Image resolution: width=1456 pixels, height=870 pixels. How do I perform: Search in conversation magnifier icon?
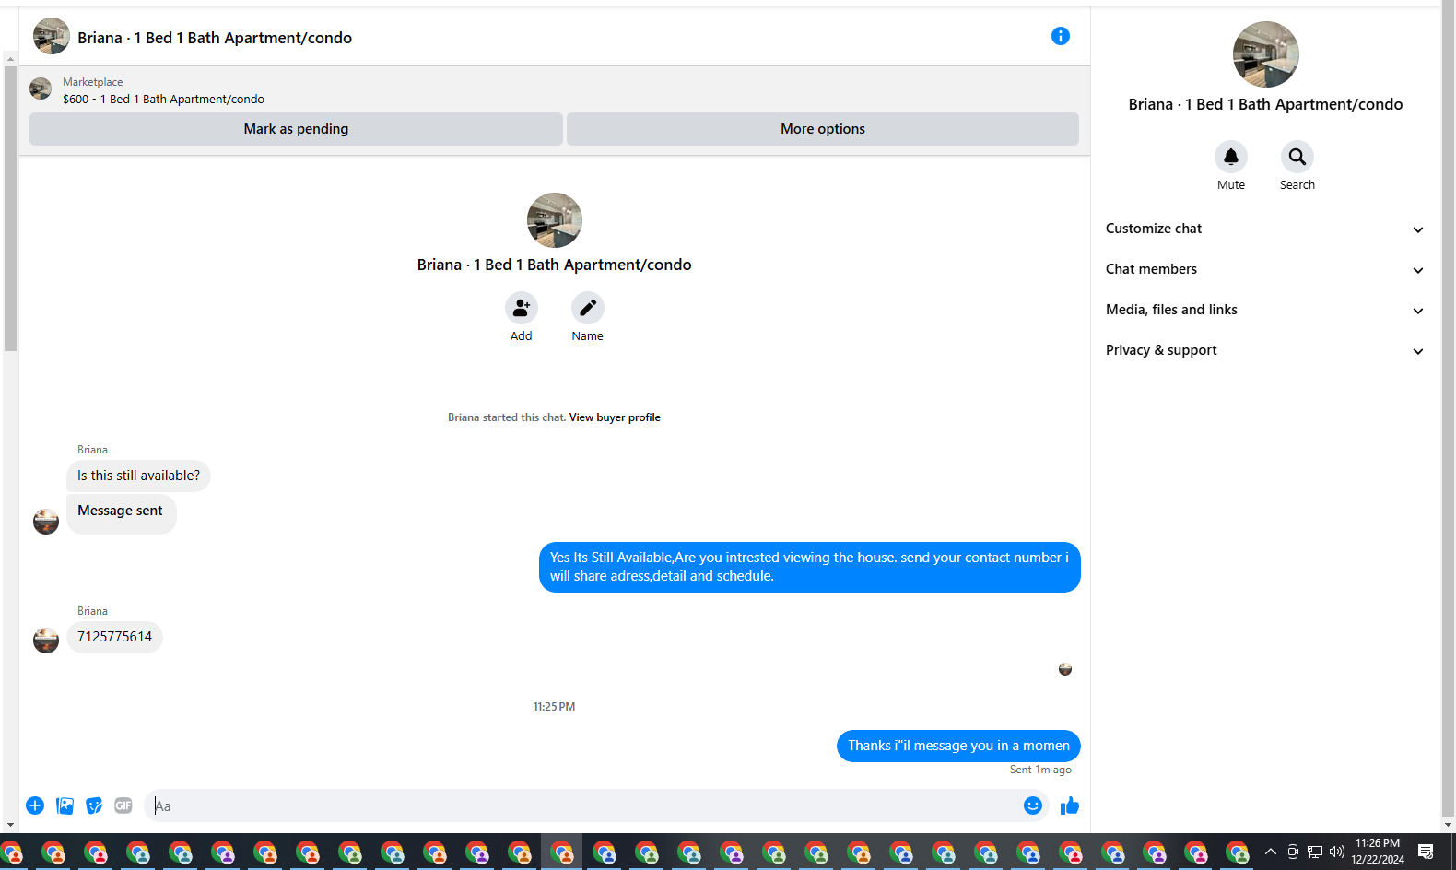(x=1297, y=157)
